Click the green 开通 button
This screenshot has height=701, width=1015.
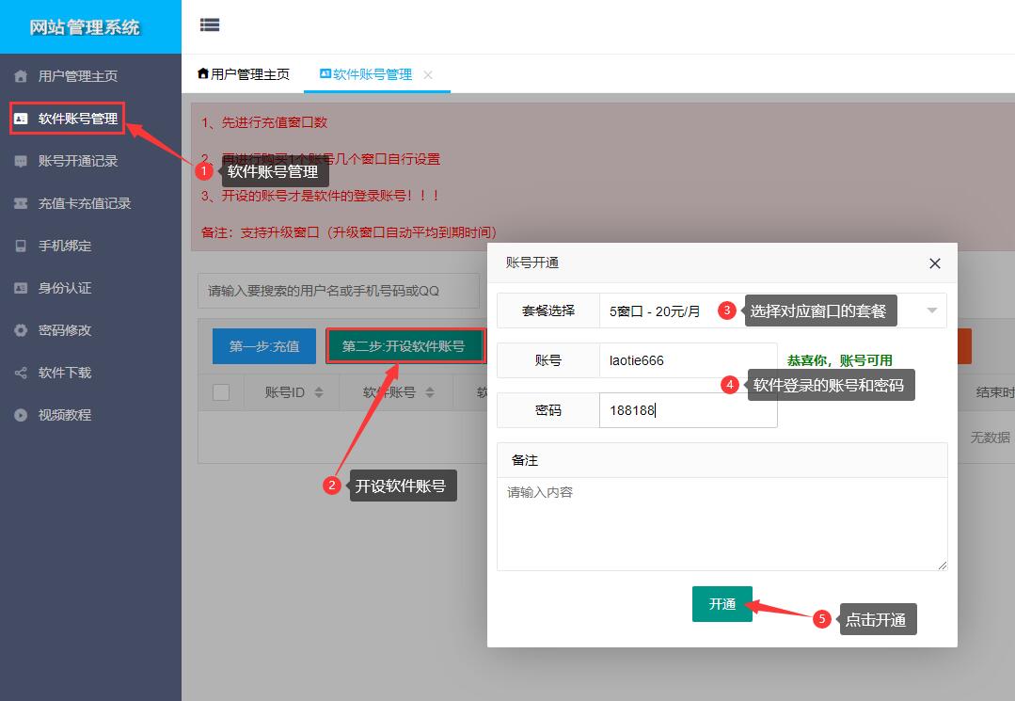coord(722,604)
